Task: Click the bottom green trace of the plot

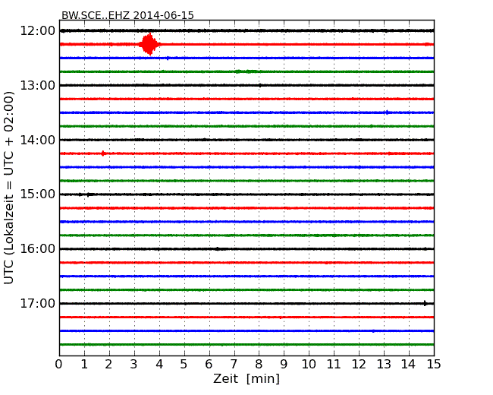Action: pos(246,344)
